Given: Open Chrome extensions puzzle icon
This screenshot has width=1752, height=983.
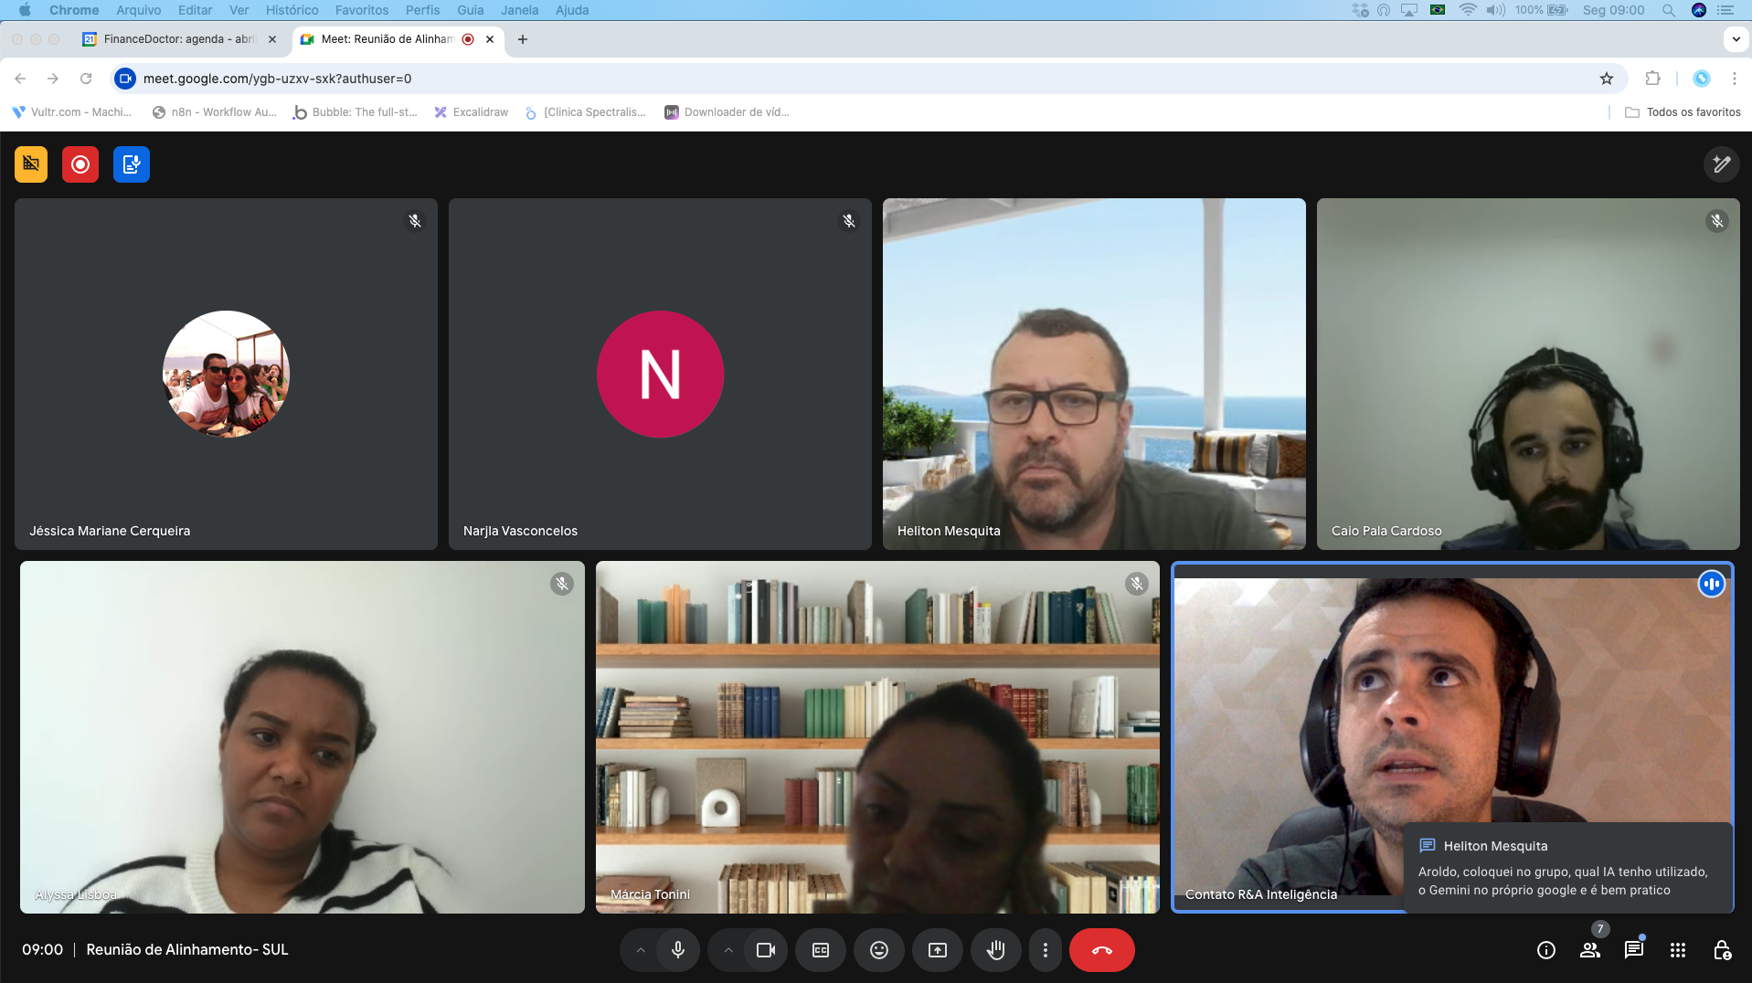Looking at the screenshot, I should tap(1652, 79).
